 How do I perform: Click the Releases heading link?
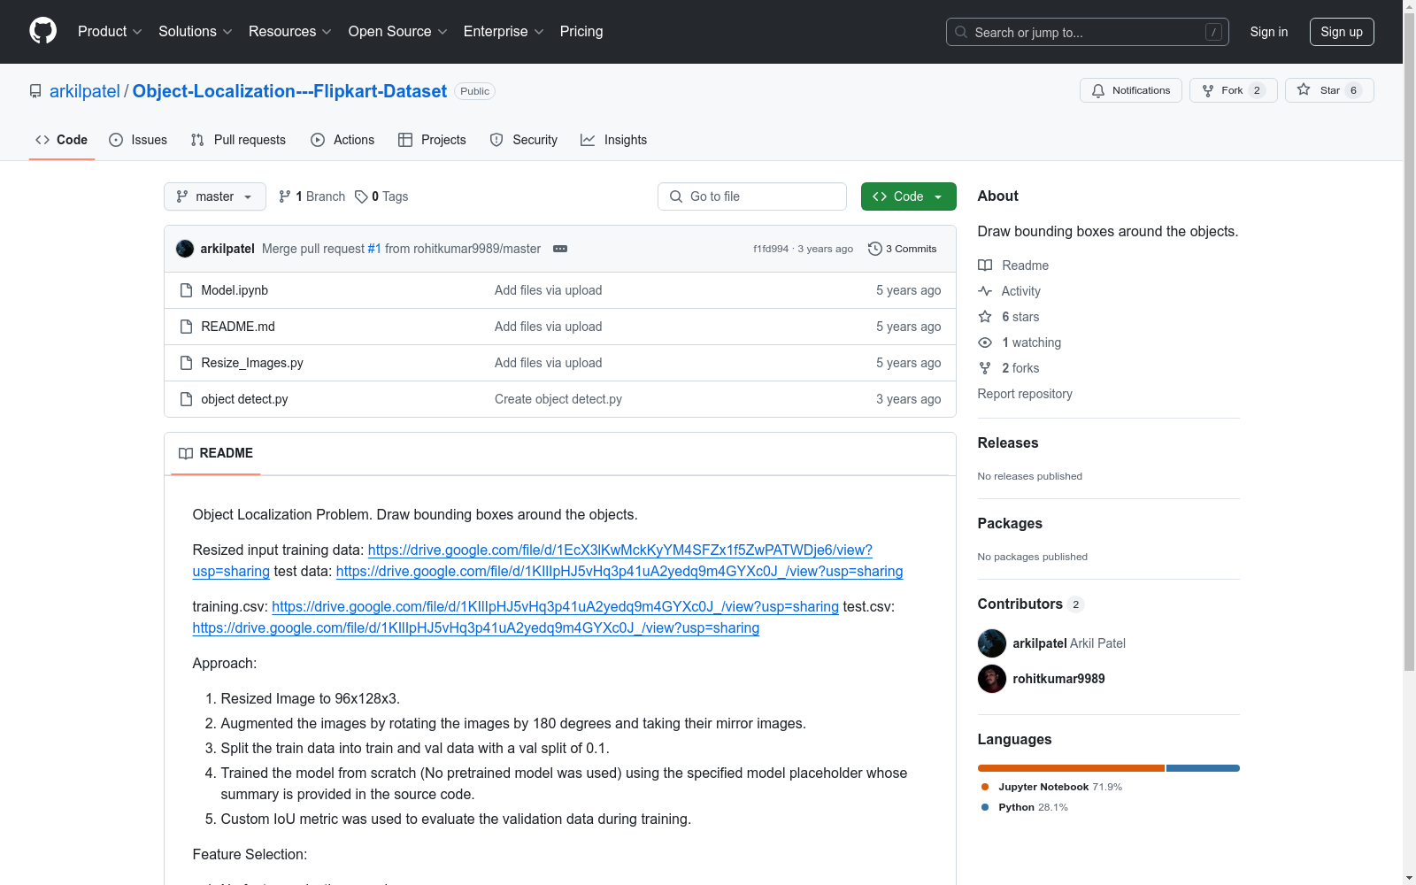click(1008, 442)
